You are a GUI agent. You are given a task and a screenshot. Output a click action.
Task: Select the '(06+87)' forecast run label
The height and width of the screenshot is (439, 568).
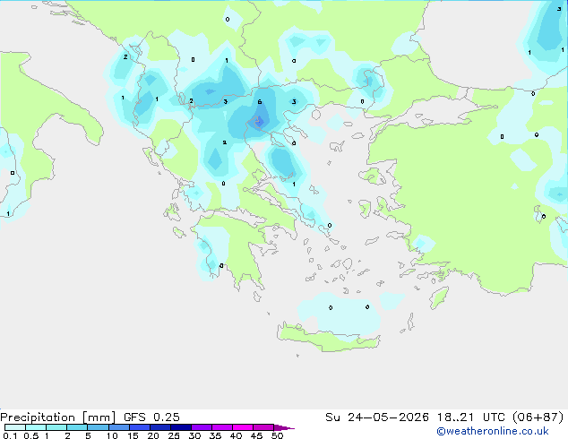pos(538,417)
